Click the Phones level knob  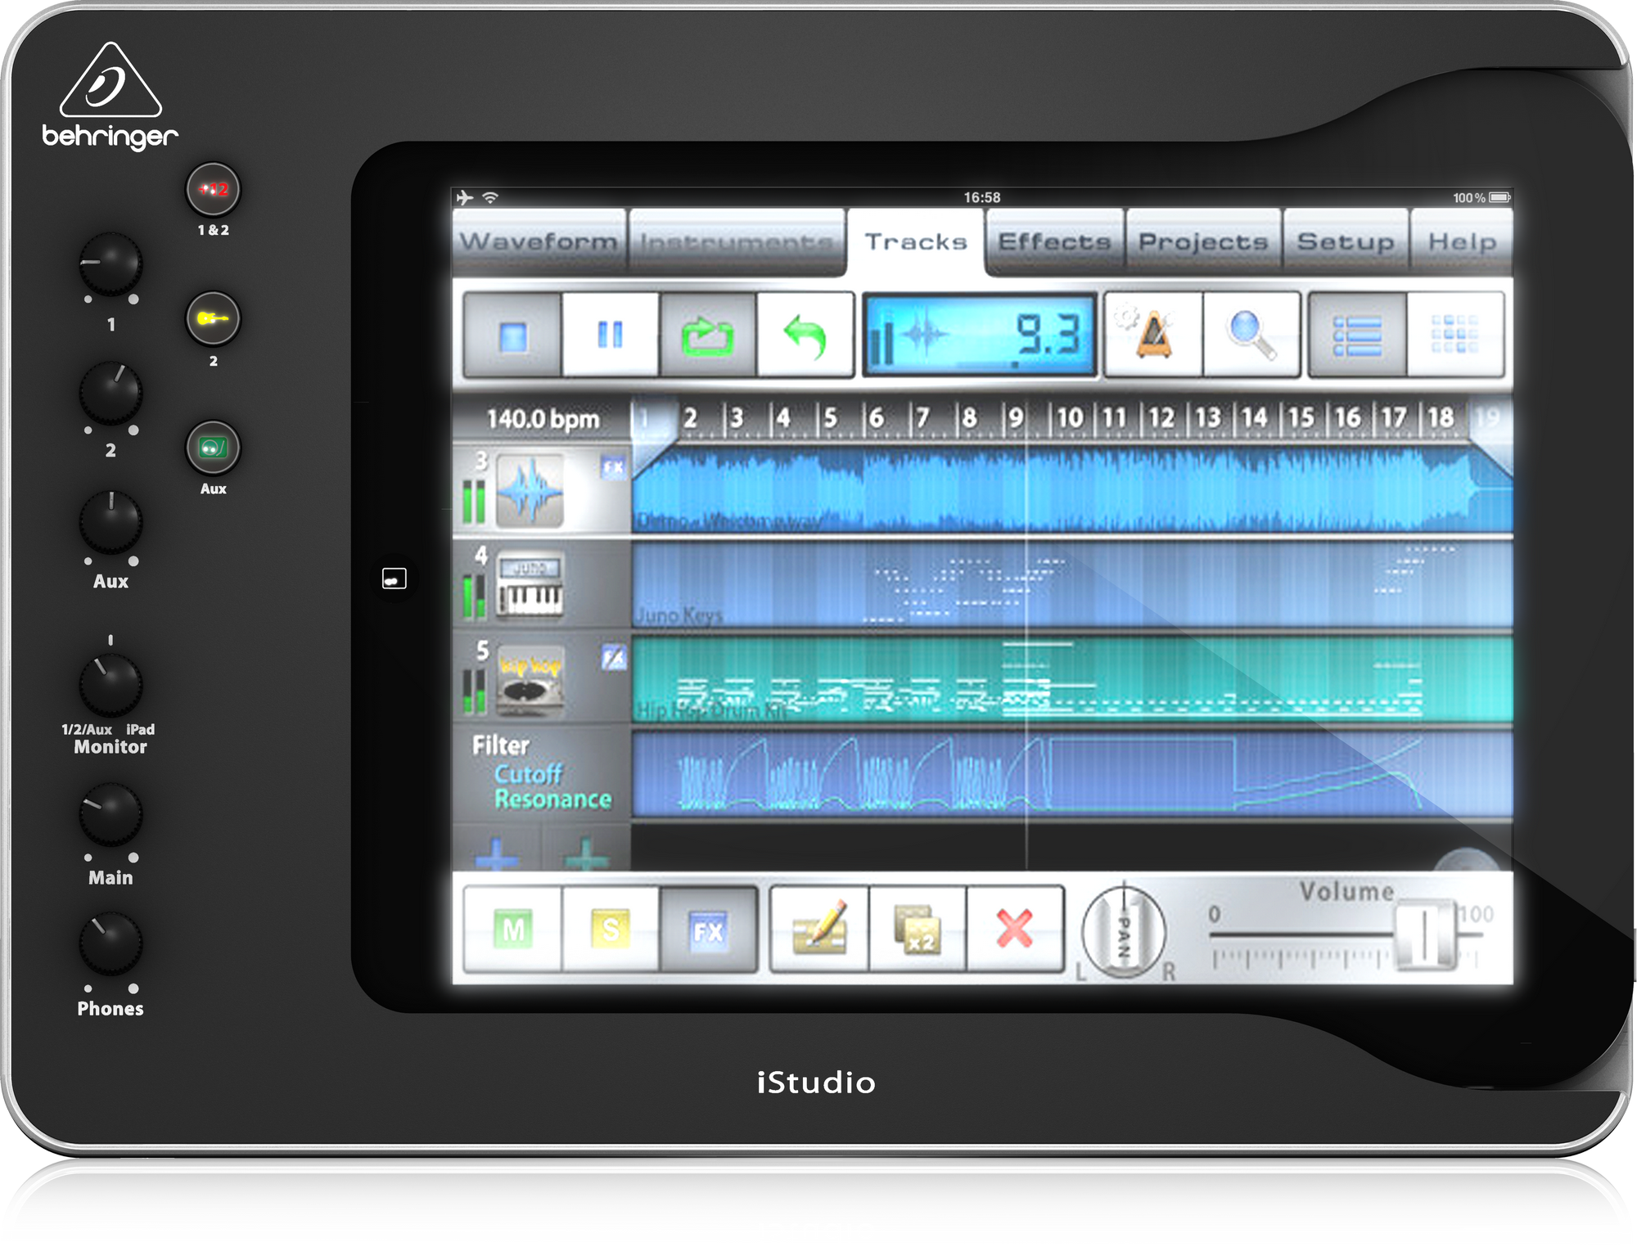(x=110, y=943)
